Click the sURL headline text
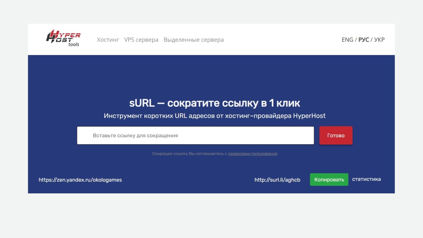The height and width of the screenshot is (238, 423). [x=214, y=103]
